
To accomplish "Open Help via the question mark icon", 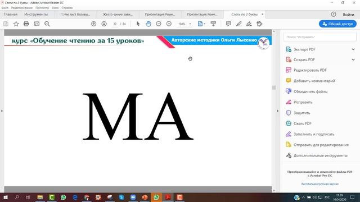I will [334, 14].
